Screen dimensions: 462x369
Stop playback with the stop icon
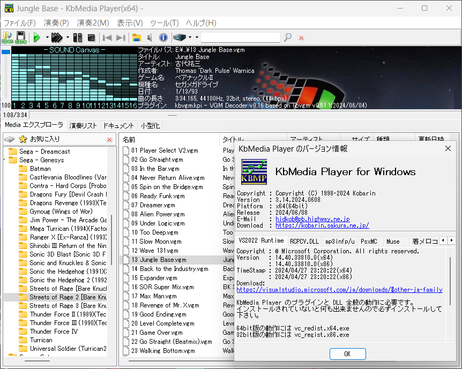click(x=91, y=37)
